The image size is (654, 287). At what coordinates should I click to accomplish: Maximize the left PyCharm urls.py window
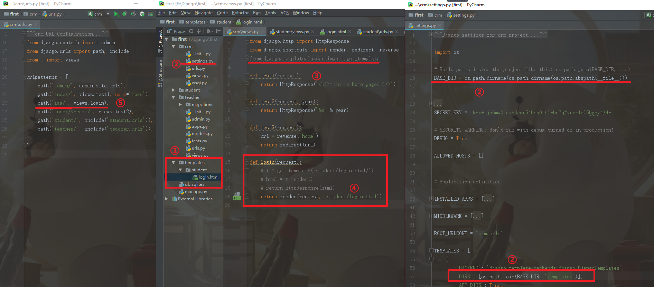pyautogui.click(x=151, y=4)
